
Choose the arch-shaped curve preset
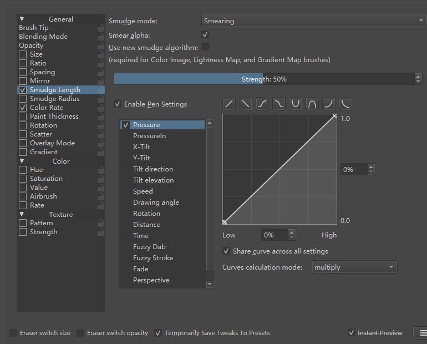[x=312, y=104]
